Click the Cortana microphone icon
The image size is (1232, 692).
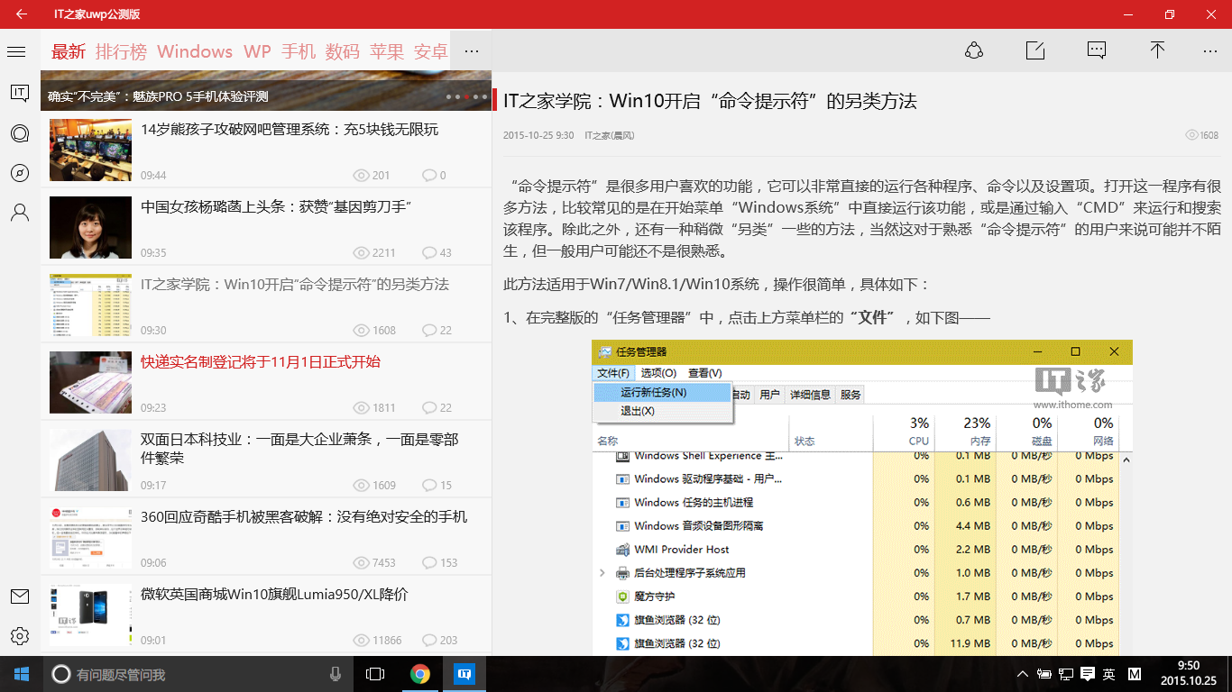336,674
